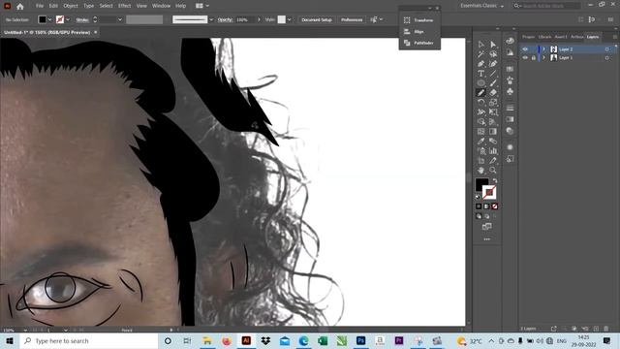This screenshot has width=620, height=349.
Task: Open the Edit Toolbar three-dots button
Action: [x=486, y=239]
